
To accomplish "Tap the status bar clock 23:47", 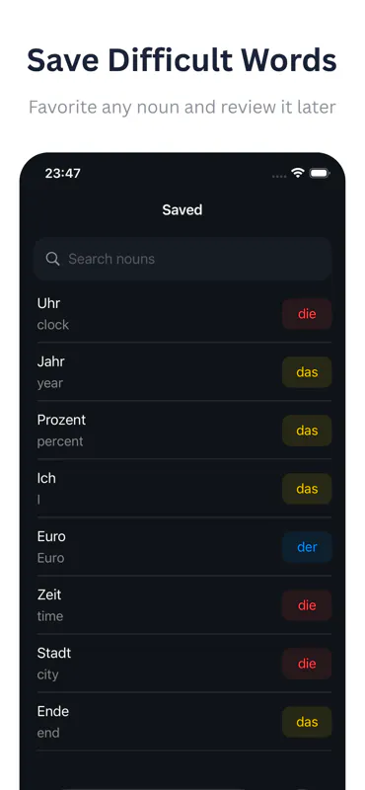I will 62,174.
